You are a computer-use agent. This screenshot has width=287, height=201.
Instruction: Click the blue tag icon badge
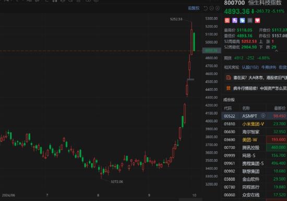click(x=242, y=20)
